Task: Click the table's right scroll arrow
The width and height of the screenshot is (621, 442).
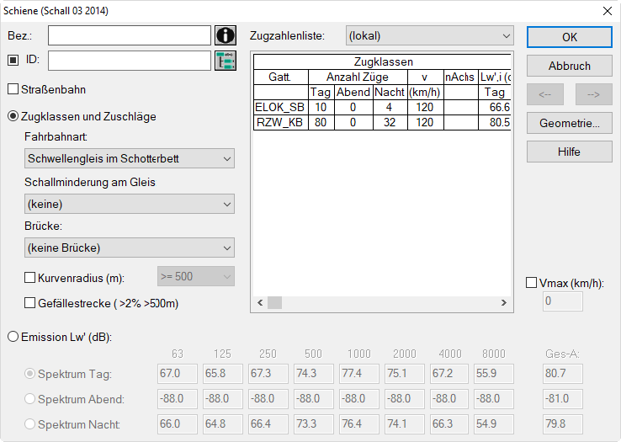Action: [504, 302]
